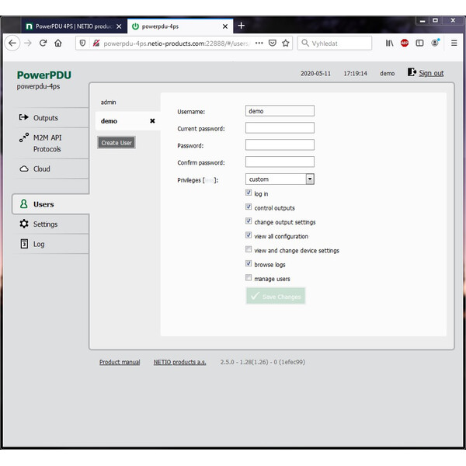The height and width of the screenshot is (466, 466).
Task: Open the page actions three-dots menu
Action: 259,43
